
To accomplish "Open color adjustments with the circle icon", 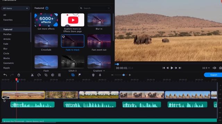I will 53,75.
